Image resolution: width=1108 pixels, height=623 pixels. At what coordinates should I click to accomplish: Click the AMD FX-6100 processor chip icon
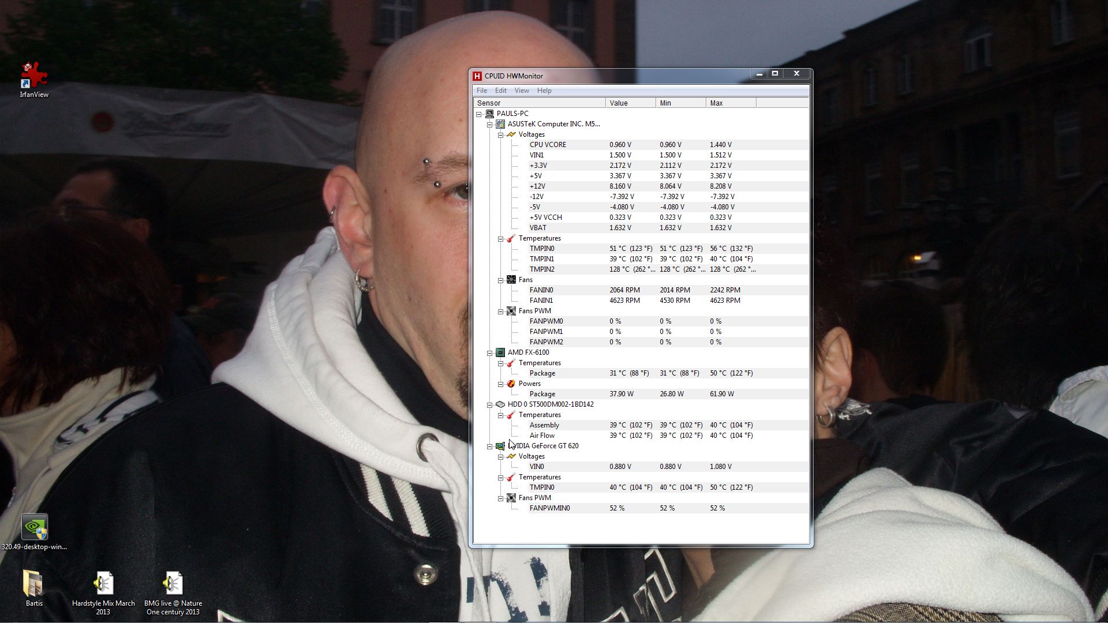point(500,352)
